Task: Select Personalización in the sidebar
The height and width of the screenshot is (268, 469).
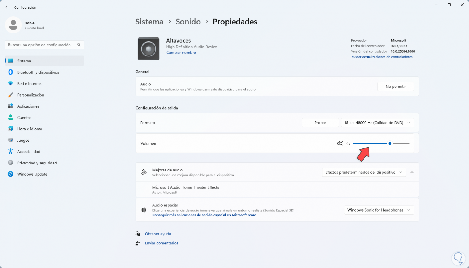Action: click(31, 95)
